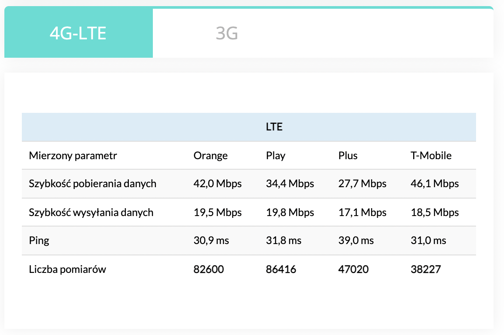The image size is (504, 335).
Task: Click the Szybkość pobierania danych row label
Action: 93,184
